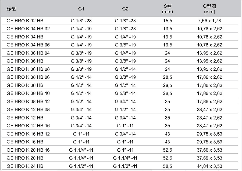Click the G 5/8" -14 thread cell
Image resolution: width=242 pixels, height=171 pixels.
click(125, 93)
